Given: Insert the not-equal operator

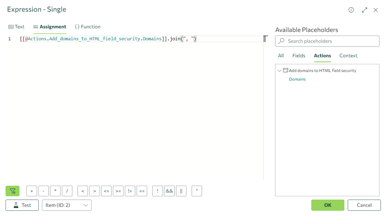Looking at the screenshot, I should [x=130, y=191].
